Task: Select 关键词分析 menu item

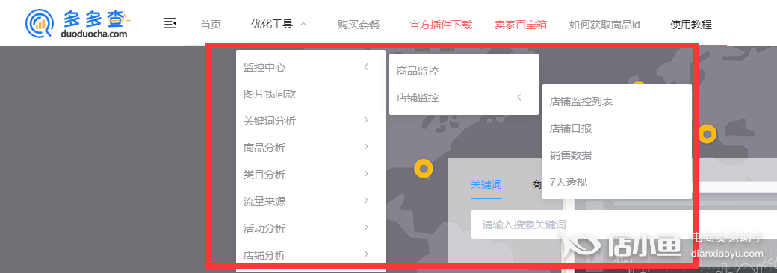Action: (311, 121)
